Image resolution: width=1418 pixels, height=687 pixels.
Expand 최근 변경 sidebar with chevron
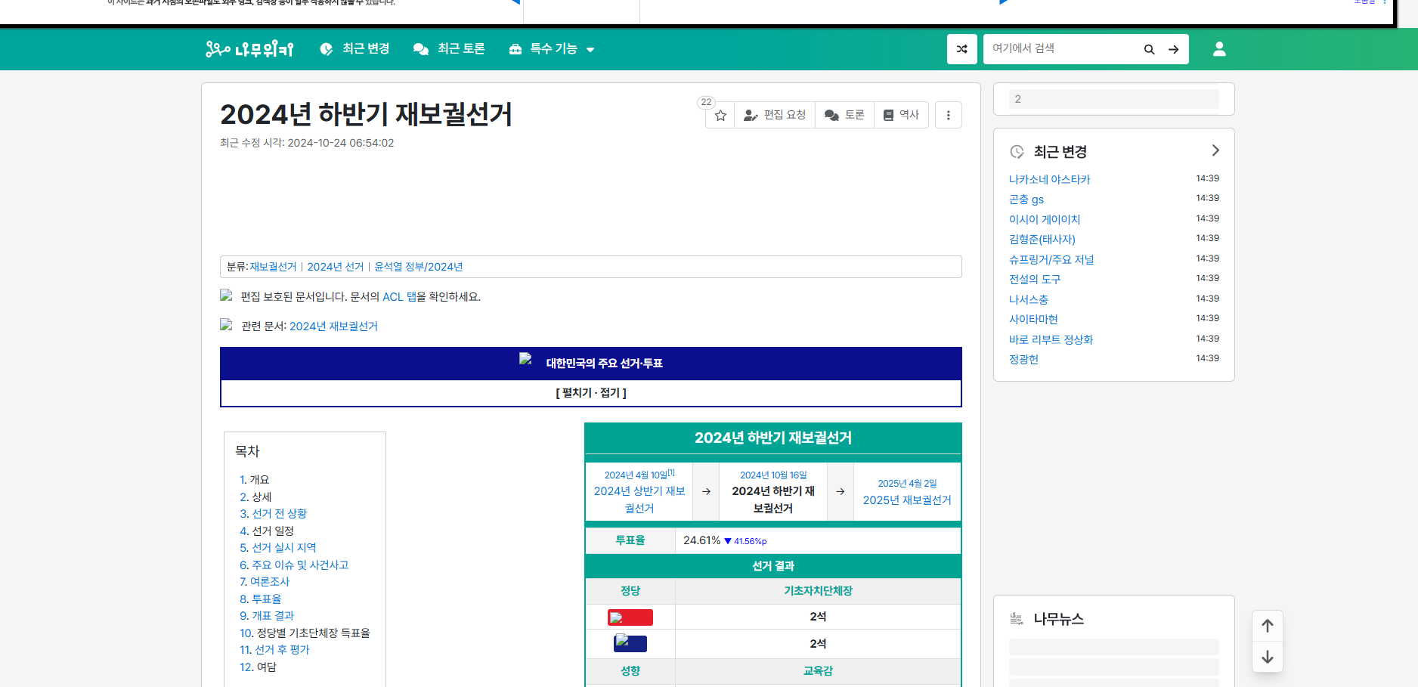tap(1215, 151)
